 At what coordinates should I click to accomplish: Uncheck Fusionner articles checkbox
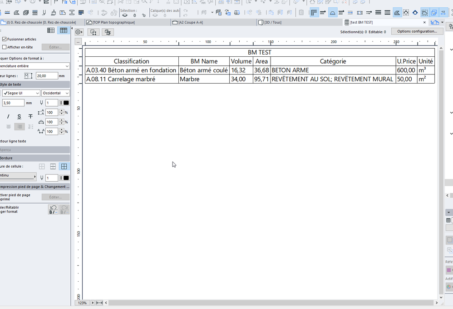(5, 39)
